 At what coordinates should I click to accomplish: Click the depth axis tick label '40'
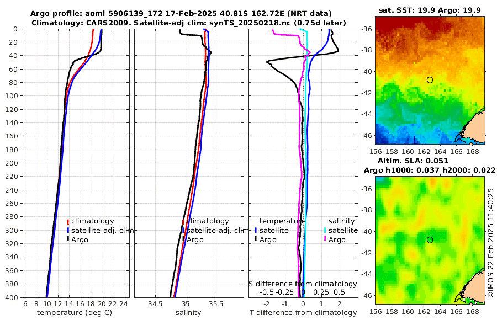point(14,55)
